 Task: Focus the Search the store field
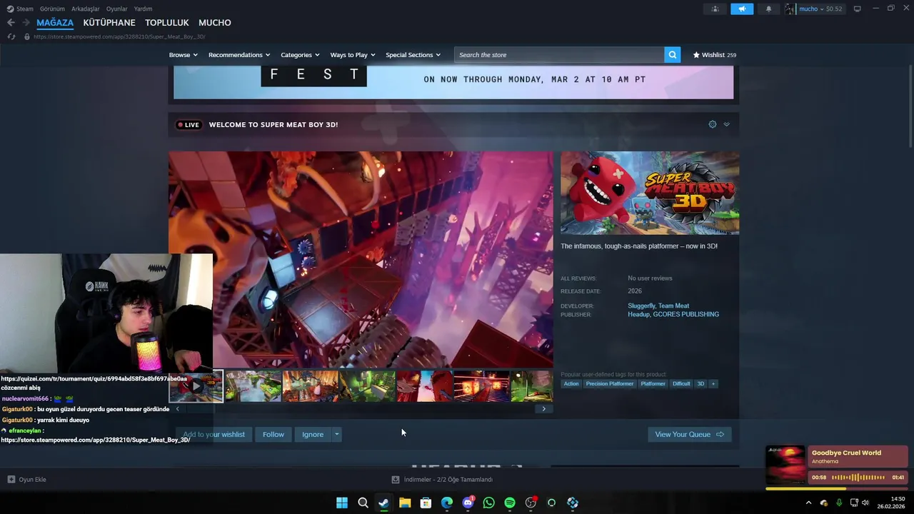(x=559, y=55)
